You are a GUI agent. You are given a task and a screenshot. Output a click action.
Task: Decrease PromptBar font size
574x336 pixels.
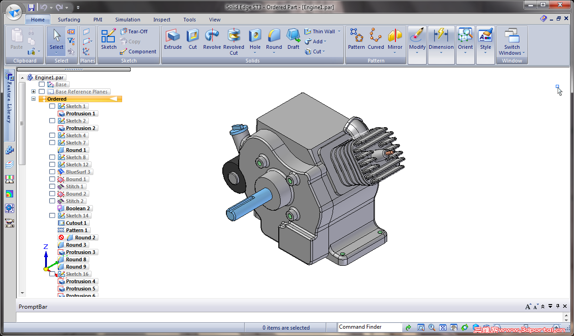536,307
